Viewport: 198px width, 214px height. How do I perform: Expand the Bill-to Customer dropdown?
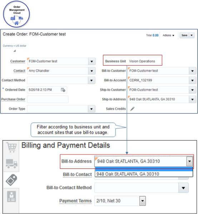click(192, 71)
